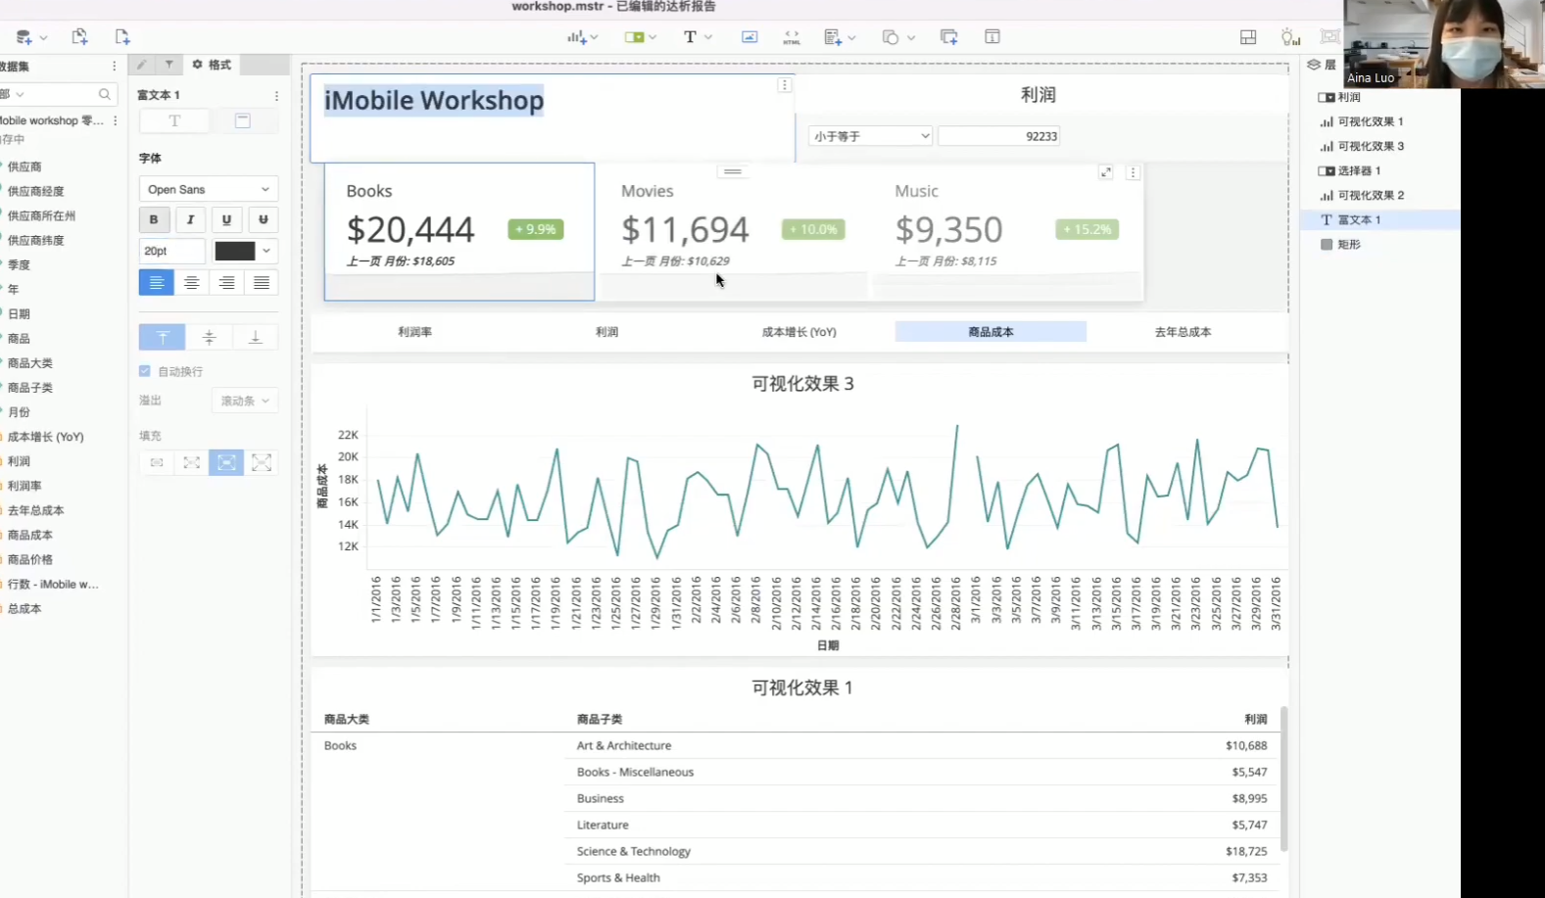Toggle bold formatting button

click(x=154, y=219)
